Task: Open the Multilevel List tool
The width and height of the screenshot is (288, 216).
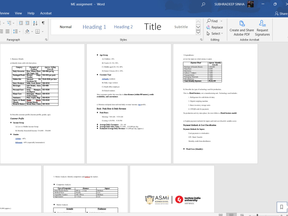Action: click(9, 23)
